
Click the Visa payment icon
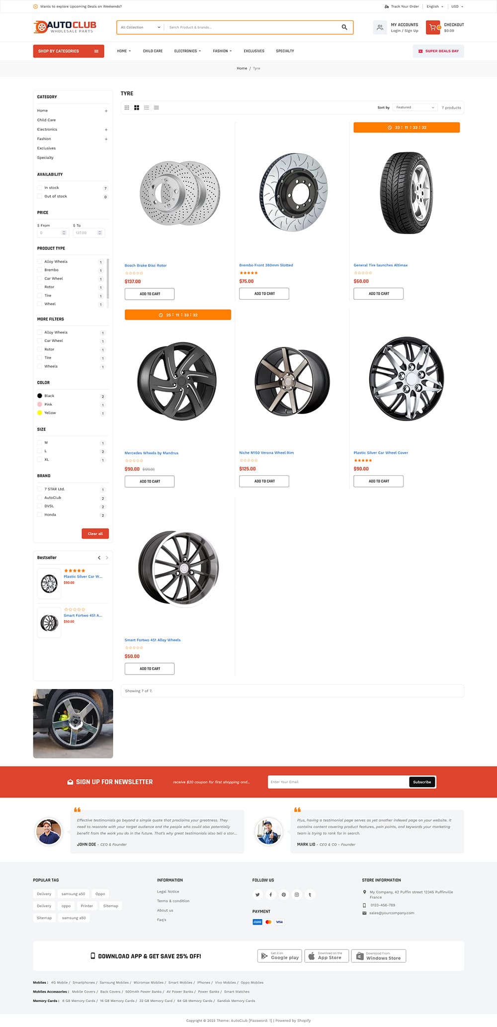[x=279, y=918]
